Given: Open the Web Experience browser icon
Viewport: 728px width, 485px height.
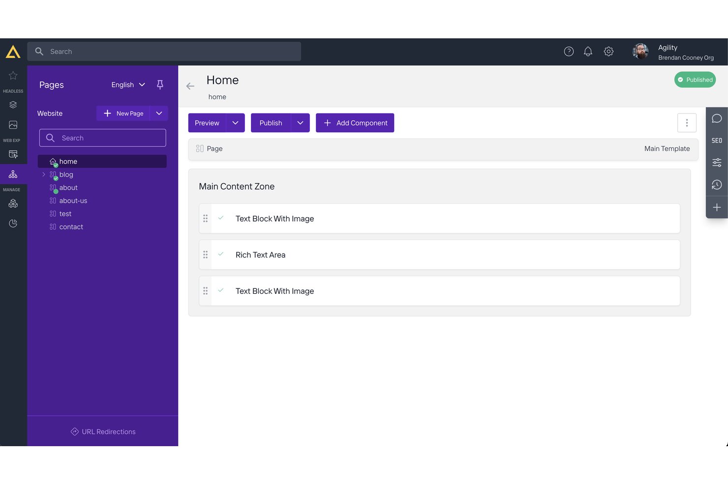Looking at the screenshot, I should click(x=13, y=154).
